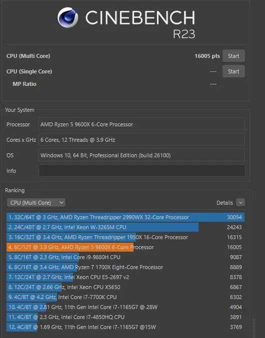Select ranking row Intel Core i7-4850HQ CPU
This screenshot has width=265, height=338.
tap(125, 317)
